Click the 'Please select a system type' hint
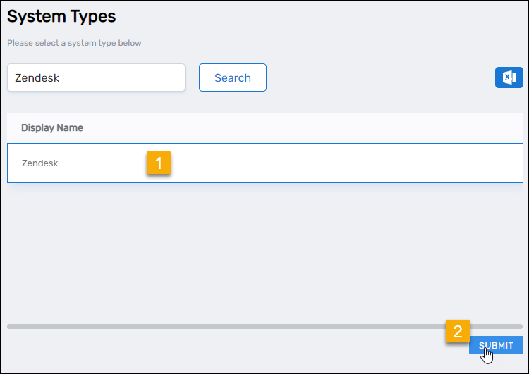529x374 pixels. coord(74,43)
